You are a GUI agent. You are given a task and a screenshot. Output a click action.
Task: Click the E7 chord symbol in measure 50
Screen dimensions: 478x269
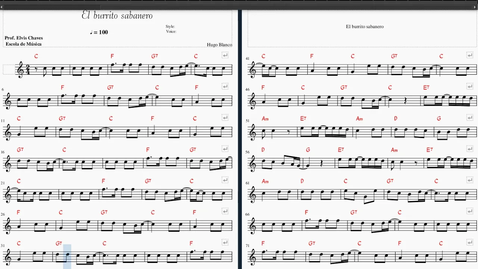tap(426, 87)
